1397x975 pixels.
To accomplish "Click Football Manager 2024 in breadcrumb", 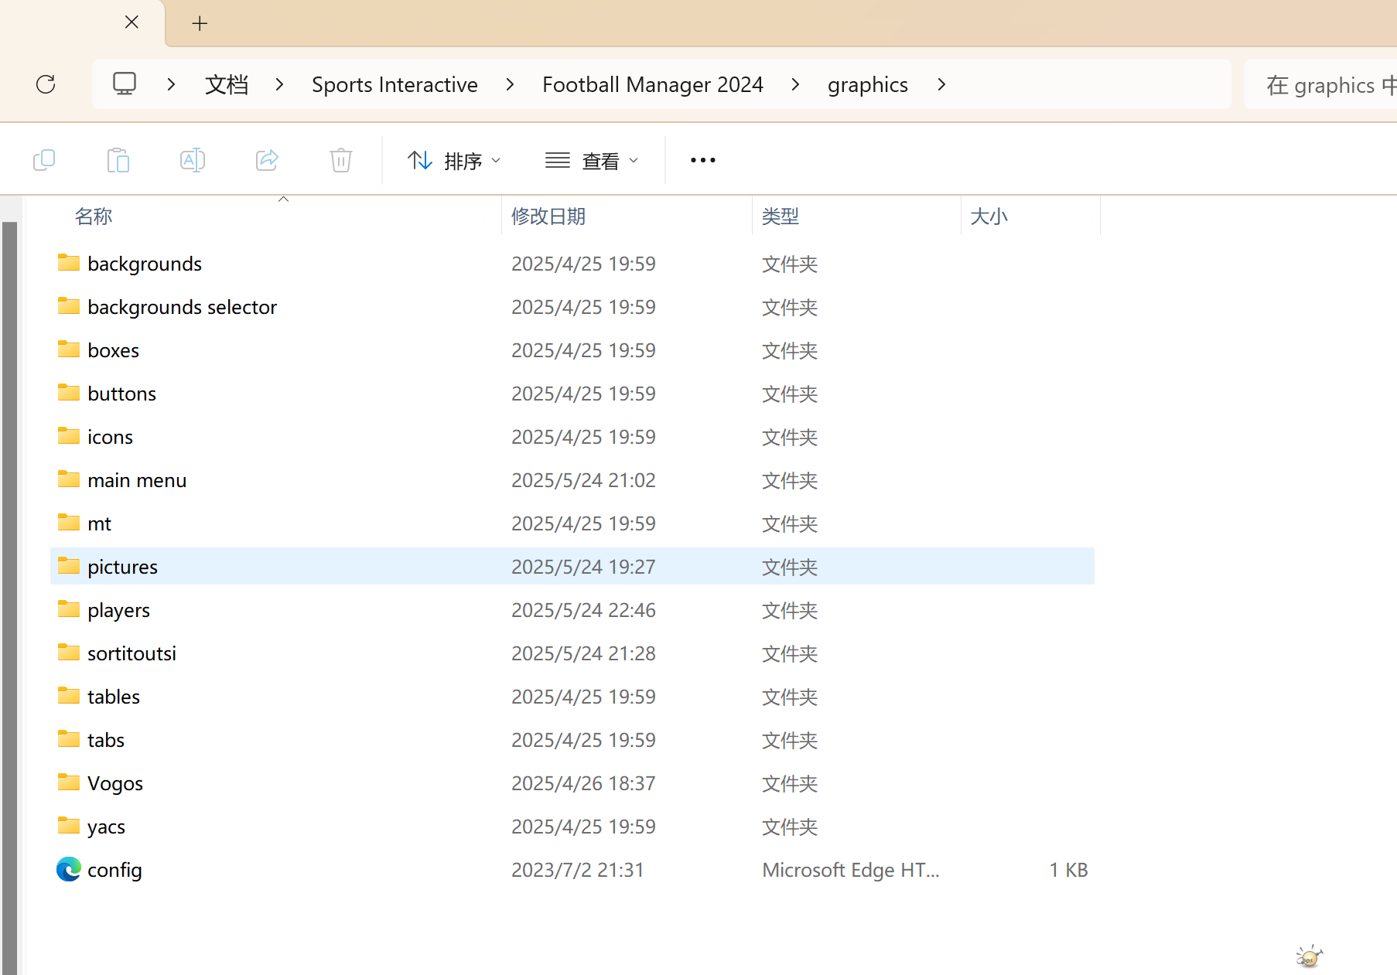I will [653, 84].
